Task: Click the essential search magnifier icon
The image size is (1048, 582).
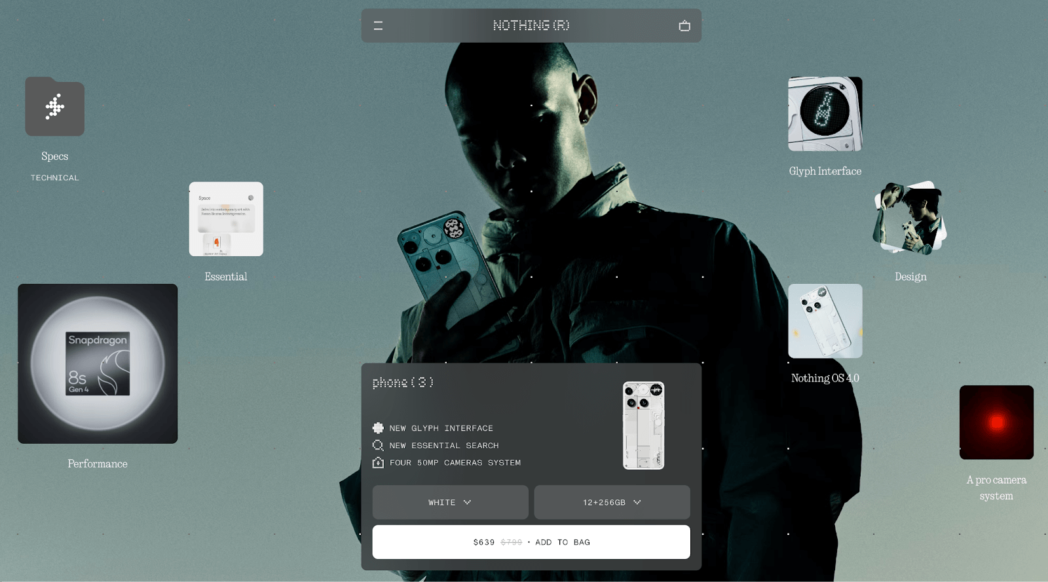Action: click(378, 446)
